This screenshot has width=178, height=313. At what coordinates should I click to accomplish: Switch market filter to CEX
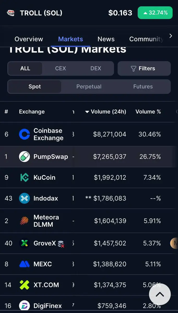[60, 68]
